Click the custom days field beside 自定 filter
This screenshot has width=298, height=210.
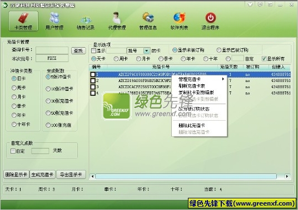pyautogui.click(x=237, y=59)
